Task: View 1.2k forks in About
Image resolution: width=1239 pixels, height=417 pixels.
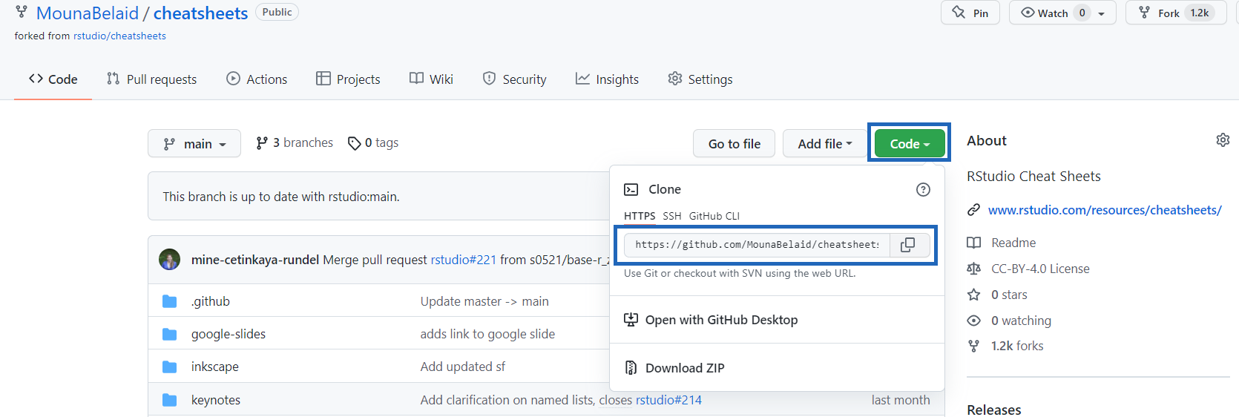Action: point(1017,346)
